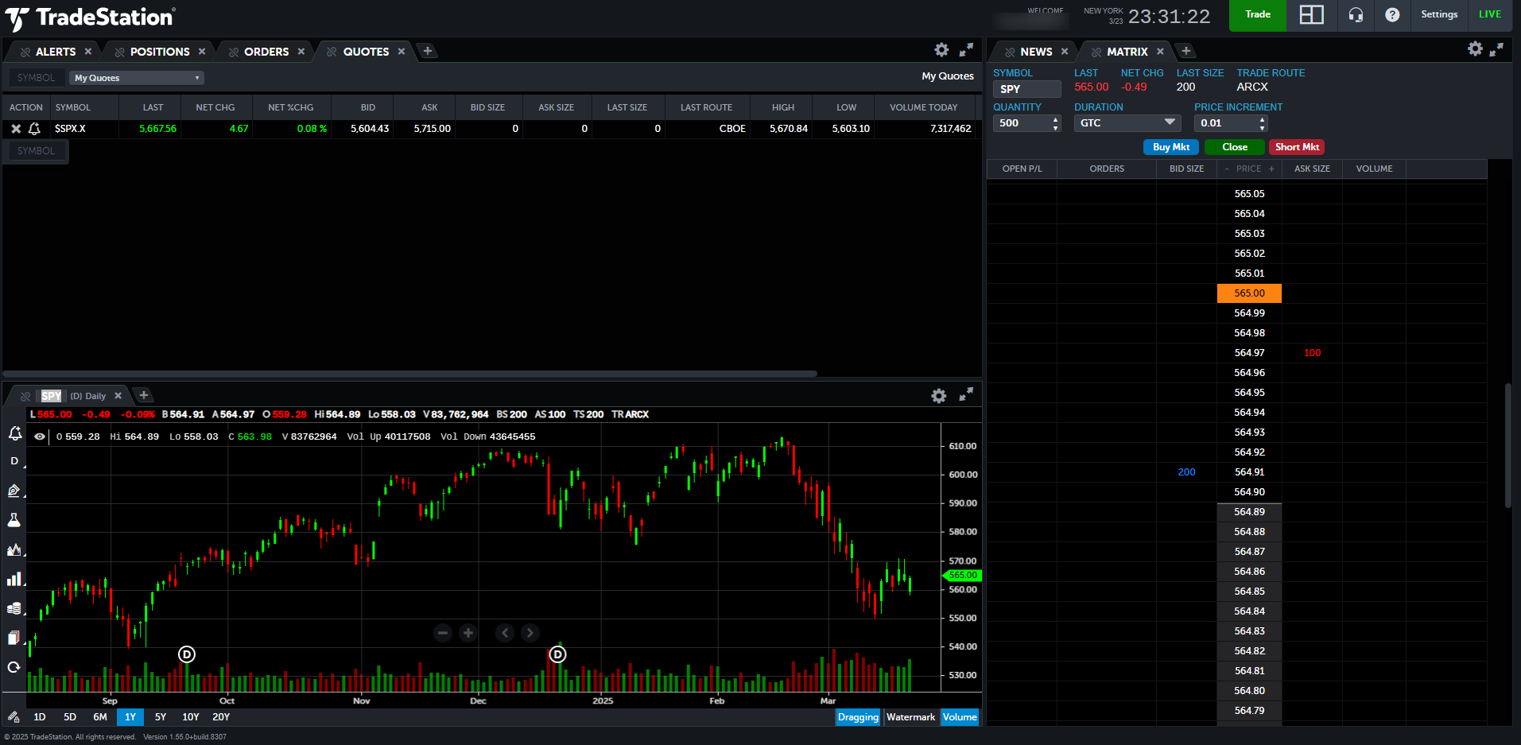Expand the quotes panel to fullscreen

coord(966,50)
